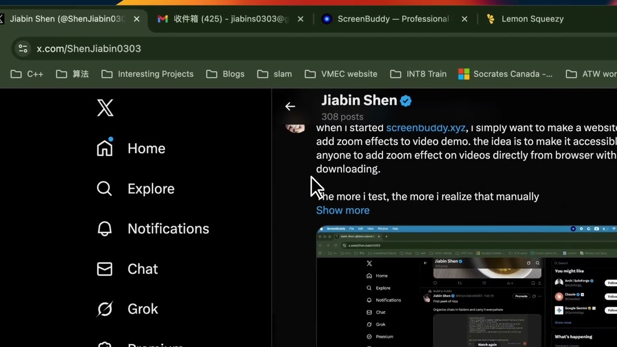The width and height of the screenshot is (617, 347).
Task: Close the Gmail 收件箱 tab
Action: [300, 19]
